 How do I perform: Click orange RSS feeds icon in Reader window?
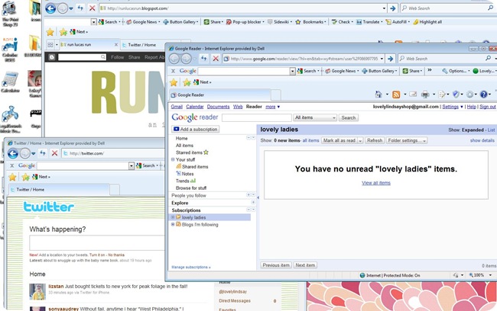[396, 95]
